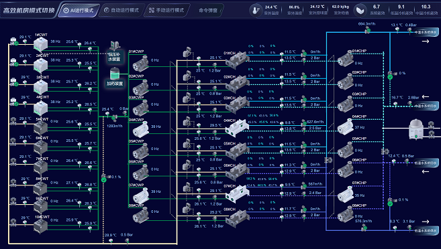
Task: Click the 16.7 ℃ return temperature reading
Action: click(x=397, y=98)
